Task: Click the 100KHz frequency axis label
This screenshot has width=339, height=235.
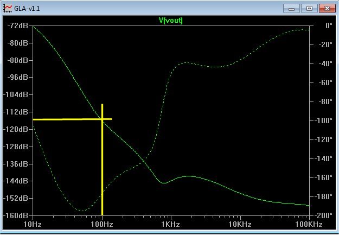Action: [309, 224]
